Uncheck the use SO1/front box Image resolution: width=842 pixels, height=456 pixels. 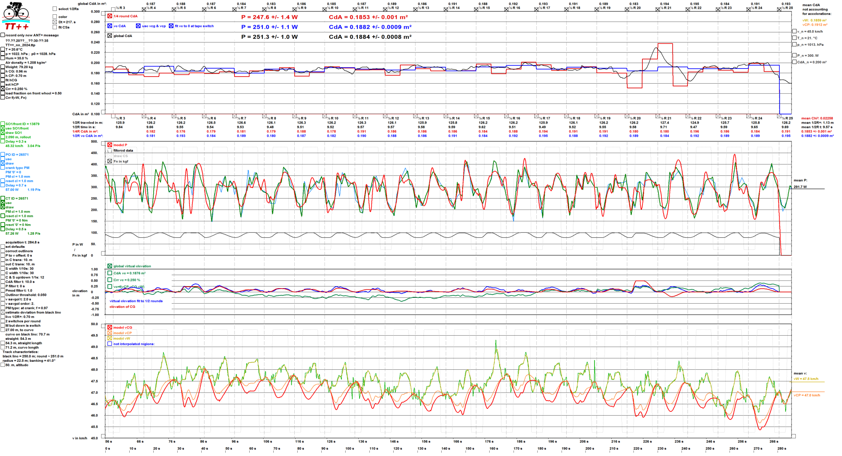pos(3,128)
